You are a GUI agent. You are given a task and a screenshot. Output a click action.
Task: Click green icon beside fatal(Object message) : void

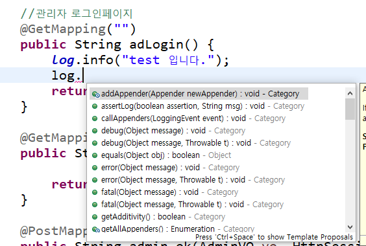[x=95, y=192]
